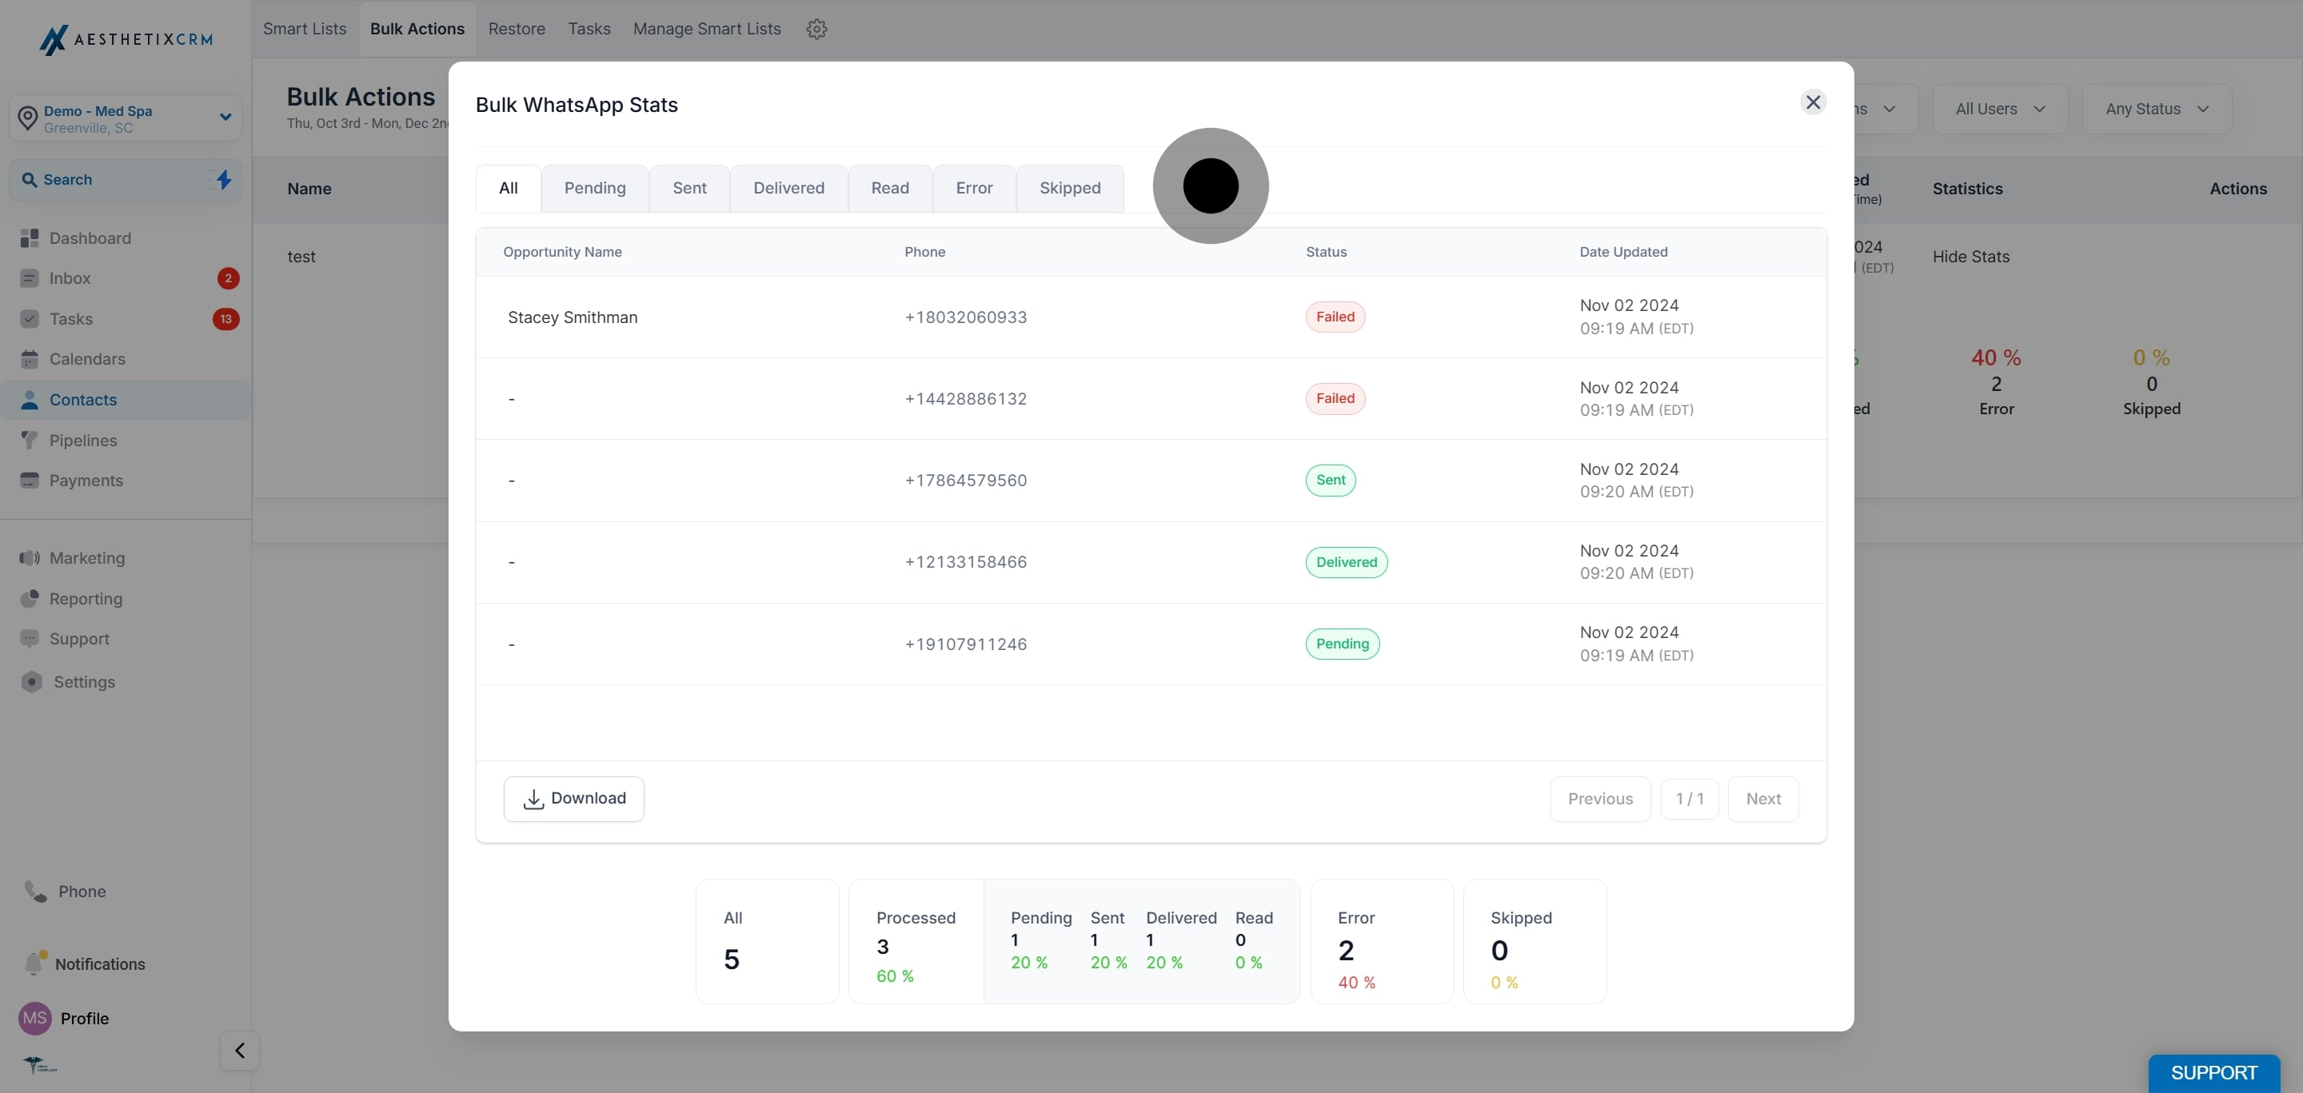Close the Bulk WhatsApp Stats modal
Screen dimensions: 2303x1093
coord(1812,102)
